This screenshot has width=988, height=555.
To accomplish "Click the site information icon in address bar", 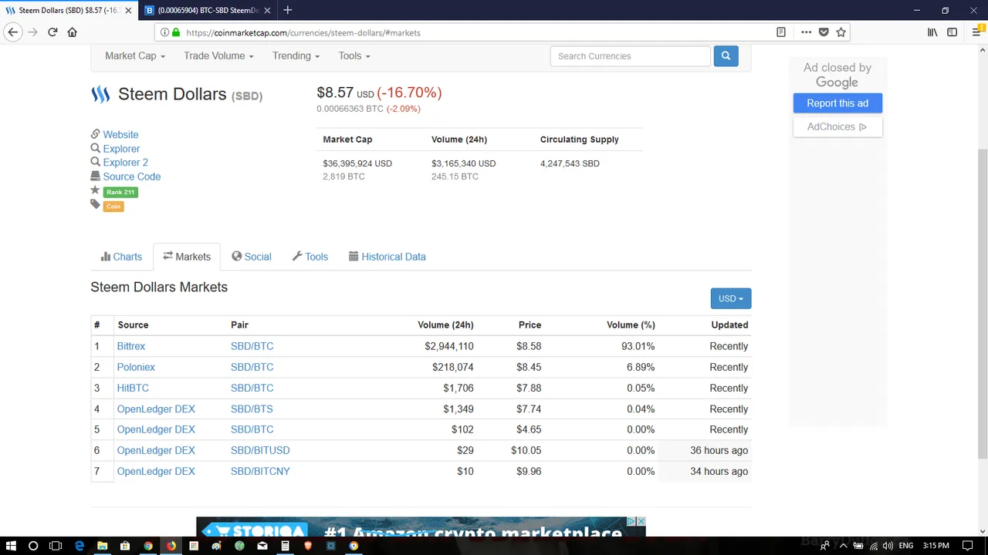I will [164, 32].
